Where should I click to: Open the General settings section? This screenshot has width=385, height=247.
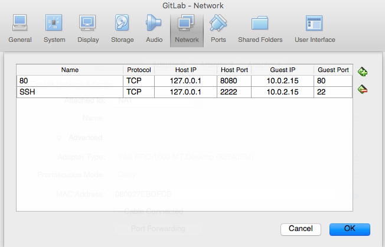point(20,29)
